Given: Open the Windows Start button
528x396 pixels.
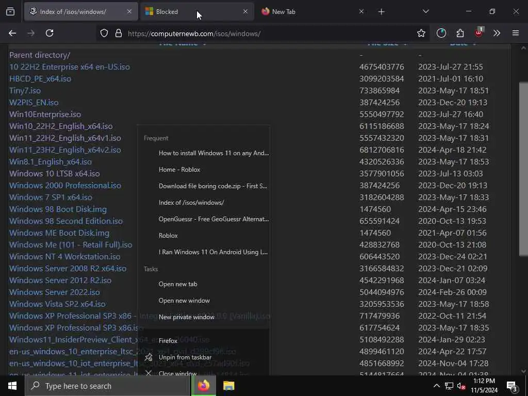Looking at the screenshot, I should click(x=12, y=386).
